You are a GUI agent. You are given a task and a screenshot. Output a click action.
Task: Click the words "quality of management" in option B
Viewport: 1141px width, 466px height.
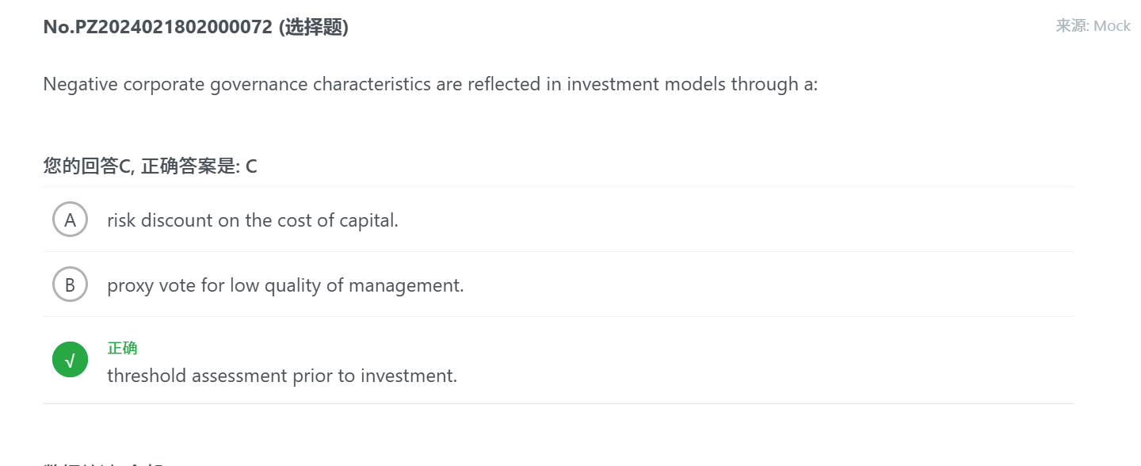[x=375, y=285]
